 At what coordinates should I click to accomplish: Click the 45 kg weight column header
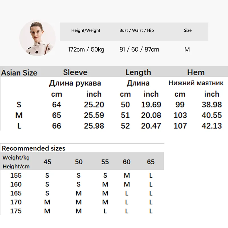(47, 162)
